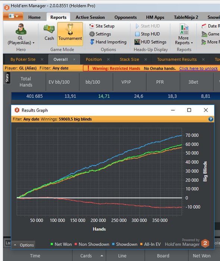Click the Restricted Hands warning icon

pyautogui.click(x=88, y=68)
